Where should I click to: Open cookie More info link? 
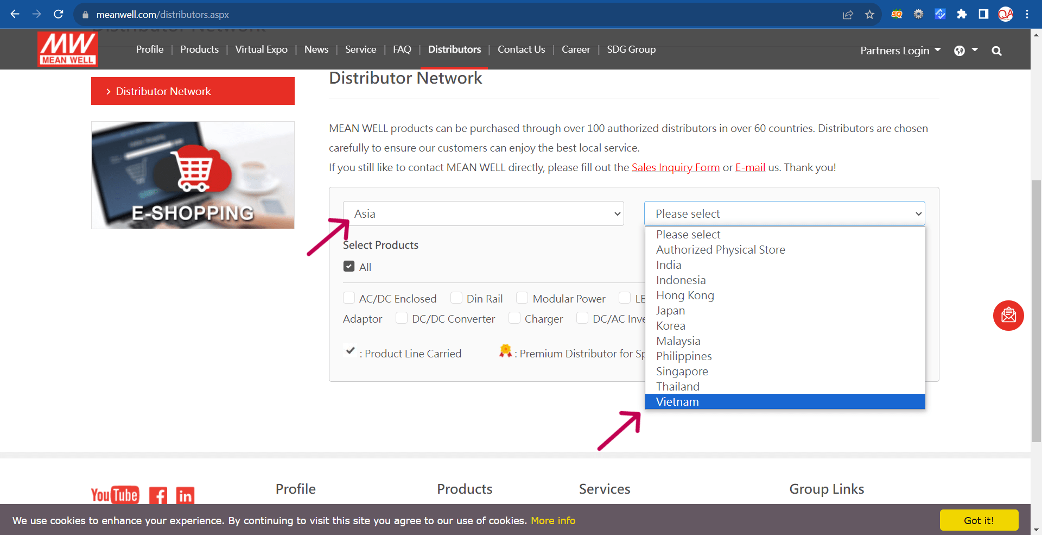click(553, 521)
